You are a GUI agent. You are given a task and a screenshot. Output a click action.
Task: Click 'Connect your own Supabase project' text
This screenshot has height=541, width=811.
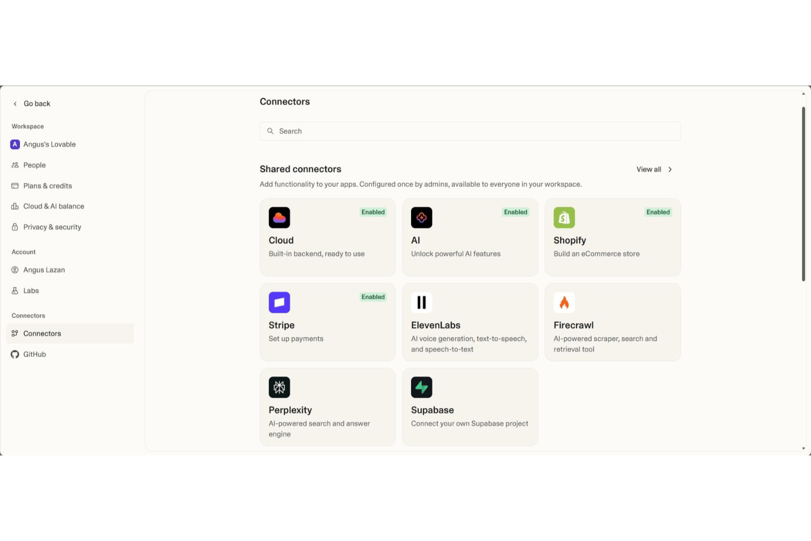[470, 424]
